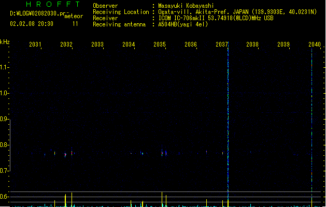The image size is (326, 207).
Task: Click the 2037 time axis label
Action: (222, 45)
